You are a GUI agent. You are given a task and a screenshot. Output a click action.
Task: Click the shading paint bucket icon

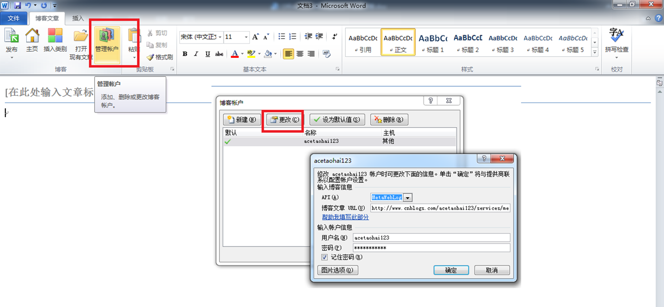pyautogui.click(x=268, y=54)
